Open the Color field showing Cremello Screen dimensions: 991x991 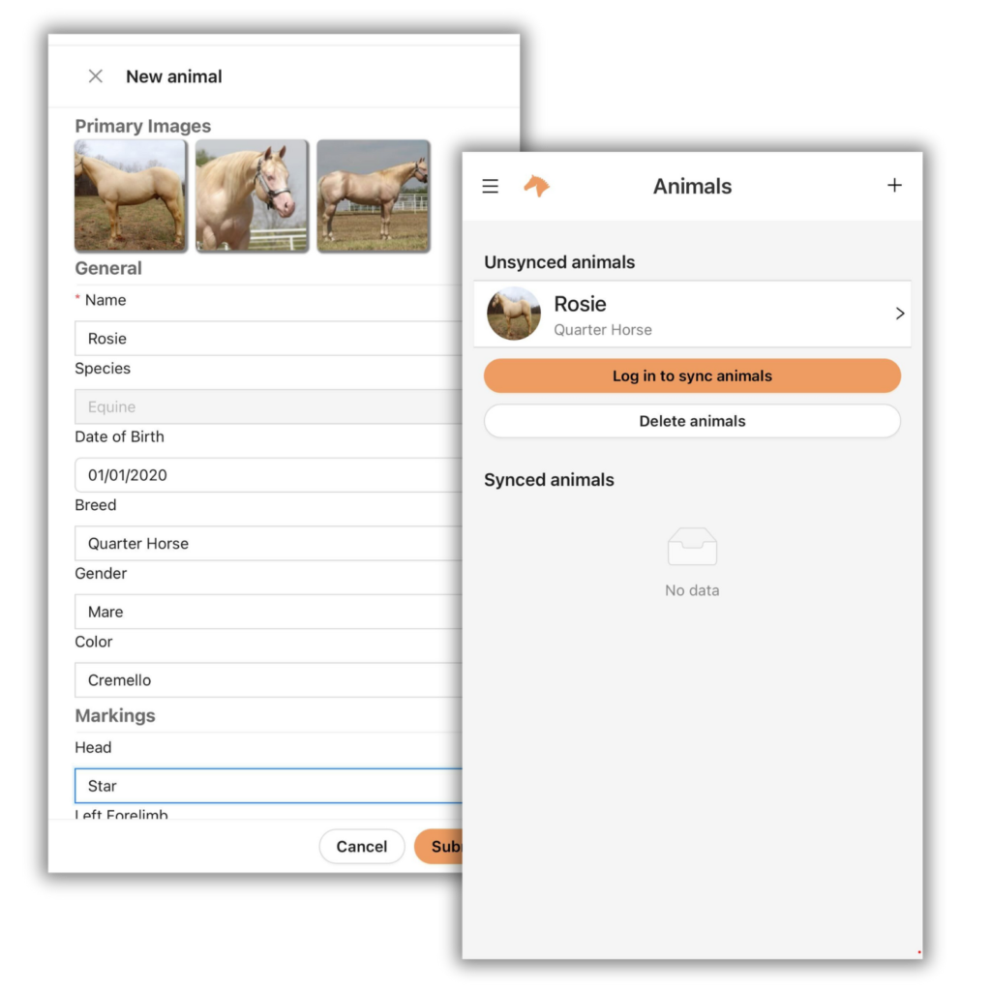(269, 679)
